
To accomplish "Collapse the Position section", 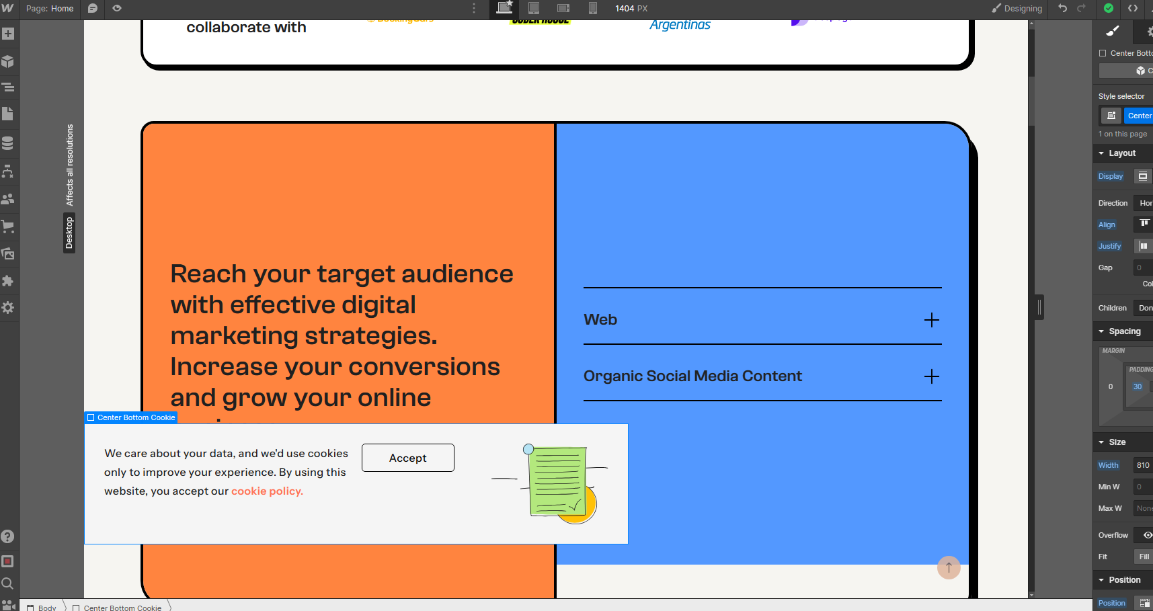I will coord(1123,580).
